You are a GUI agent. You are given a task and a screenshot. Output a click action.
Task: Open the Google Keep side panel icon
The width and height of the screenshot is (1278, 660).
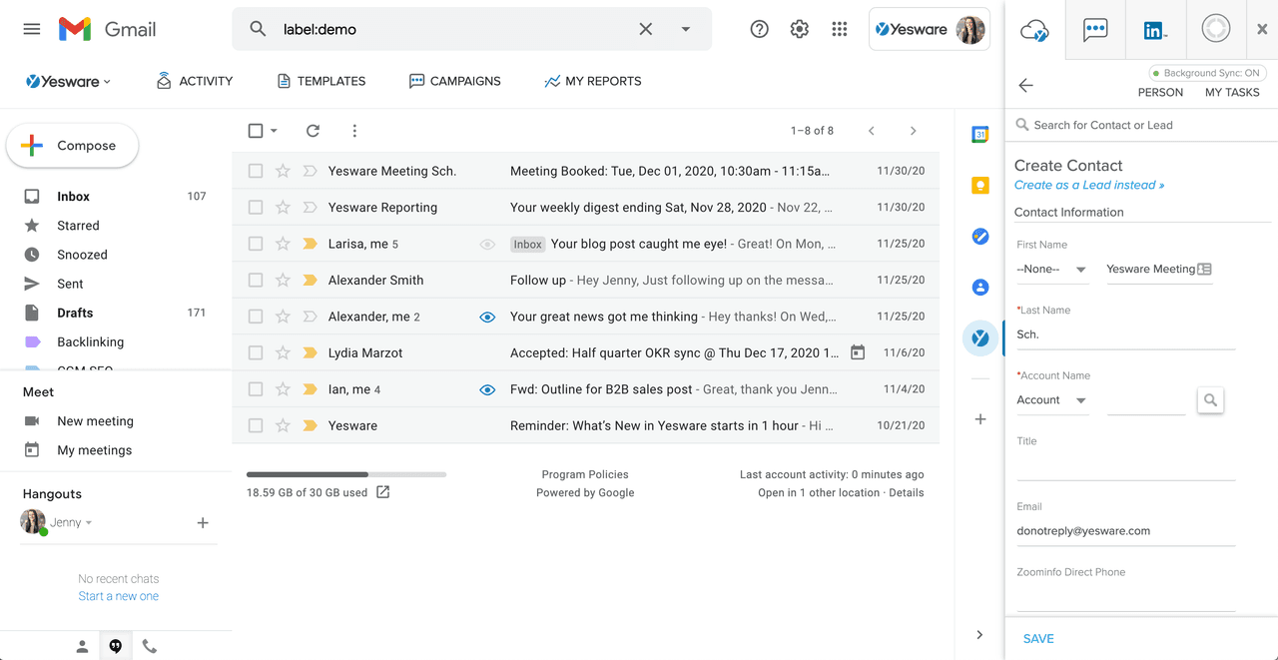click(979, 186)
